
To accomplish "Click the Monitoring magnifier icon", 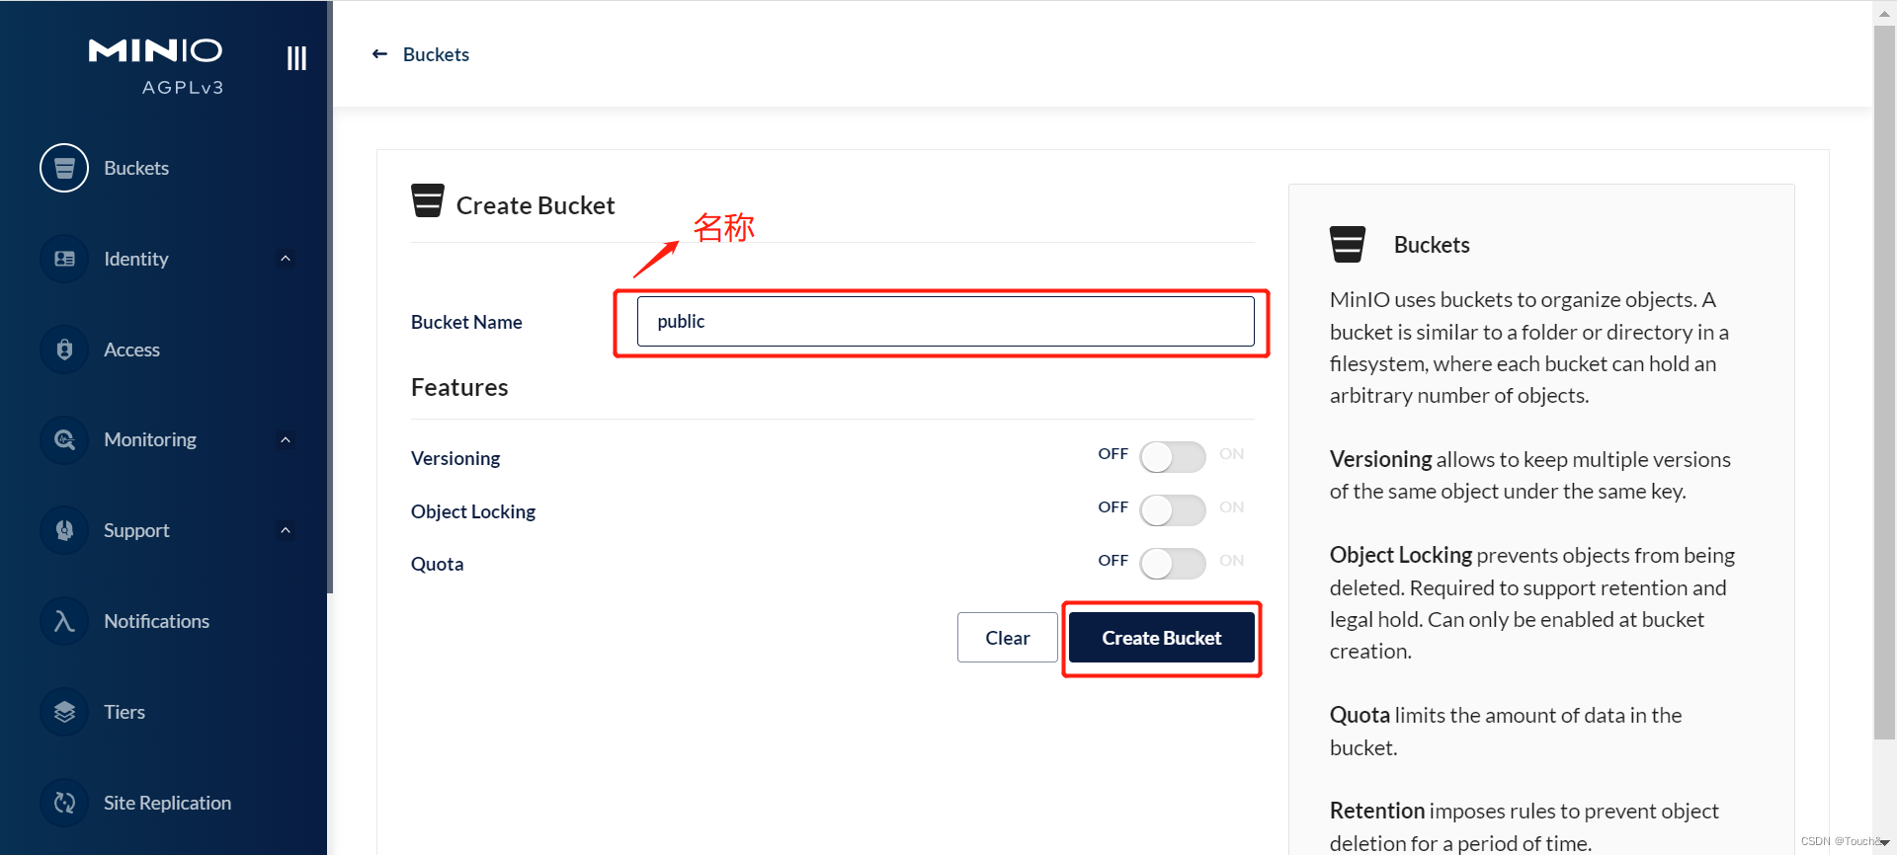I will pyautogui.click(x=64, y=440).
